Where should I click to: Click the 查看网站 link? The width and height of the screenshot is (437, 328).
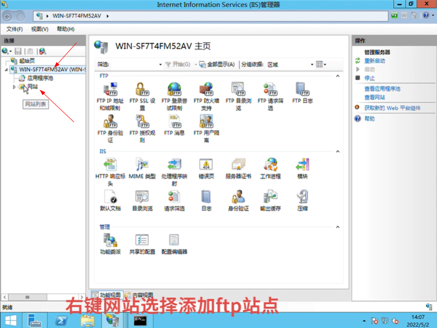click(375, 97)
